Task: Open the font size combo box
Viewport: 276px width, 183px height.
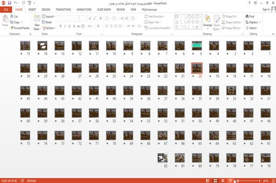Action: [83, 18]
